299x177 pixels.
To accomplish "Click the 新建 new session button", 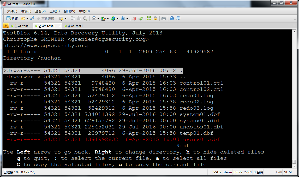I will [x=12, y=19].
